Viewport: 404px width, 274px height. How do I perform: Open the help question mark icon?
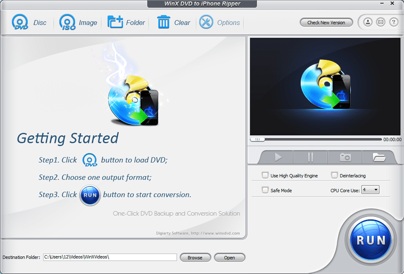click(393, 22)
